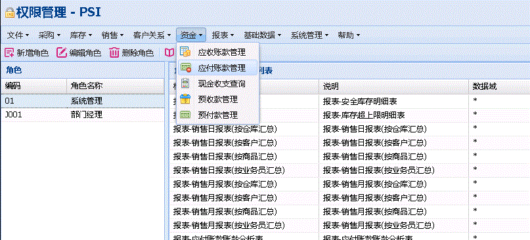Choose 应付账款管理 from the menu

click(x=217, y=68)
